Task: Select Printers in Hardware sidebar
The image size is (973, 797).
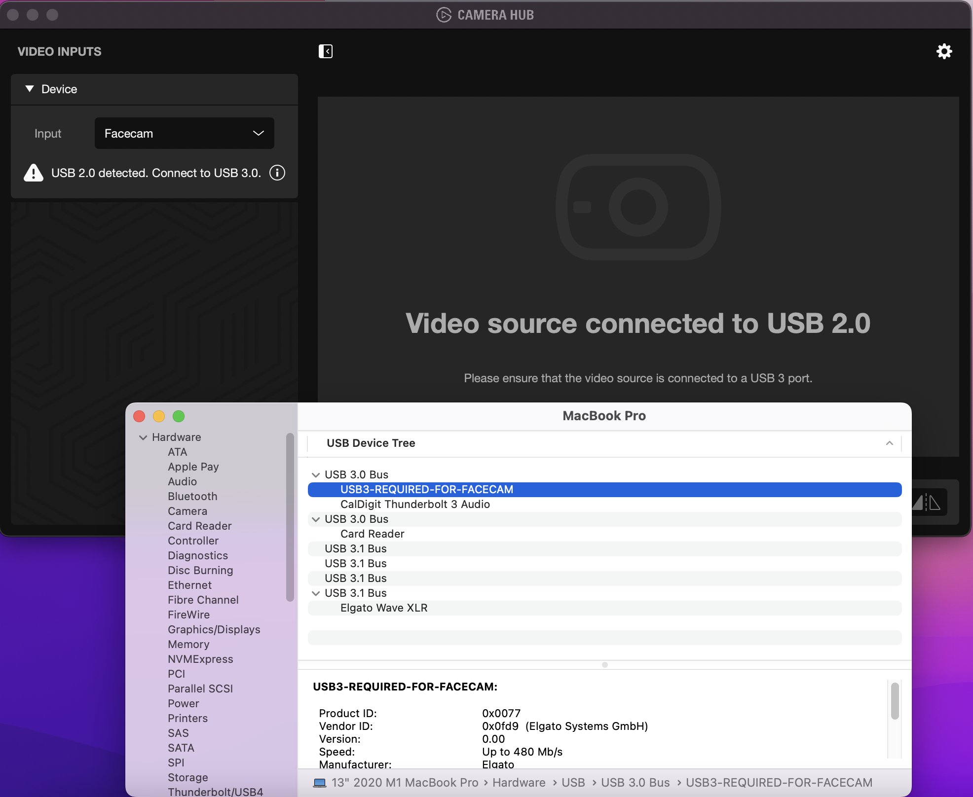Action: tap(187, 718)
